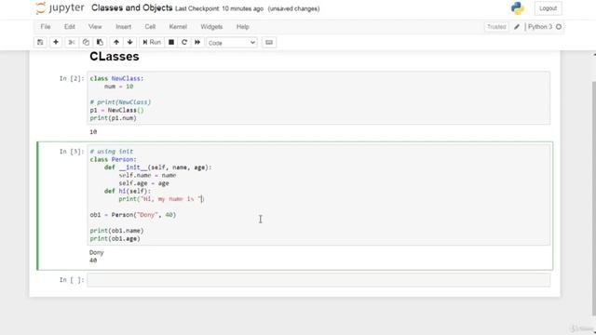The image size is (596, 335).
Task: Open the Cell menu
Action: click(150, 27)
